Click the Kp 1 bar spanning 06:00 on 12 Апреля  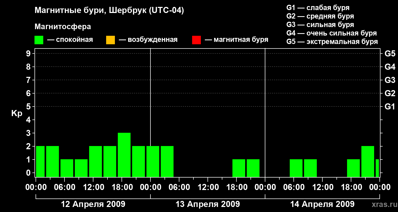[67, 168]
